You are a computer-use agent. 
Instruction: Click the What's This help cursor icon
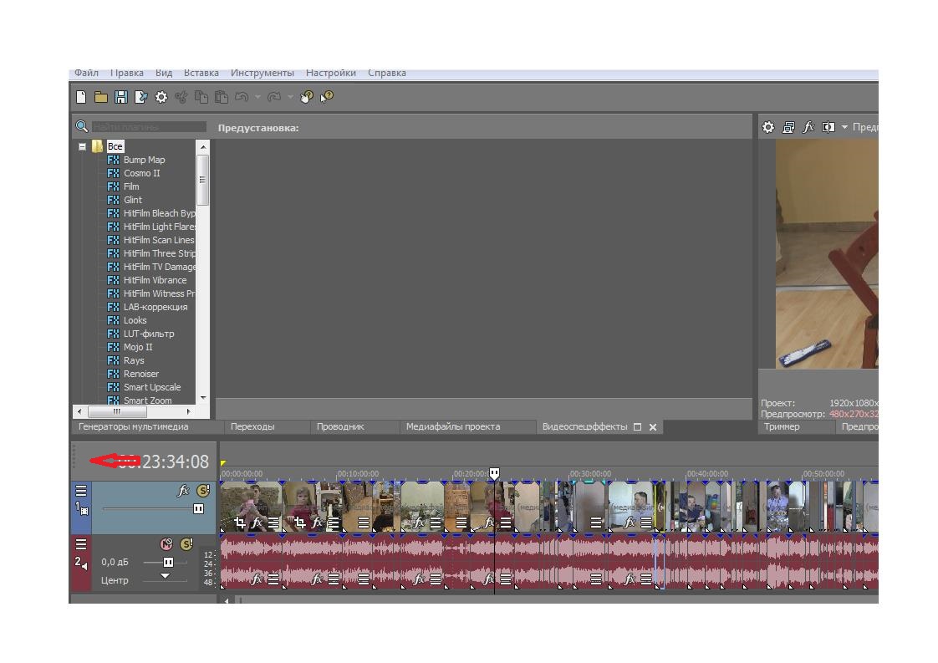point(327,97)
